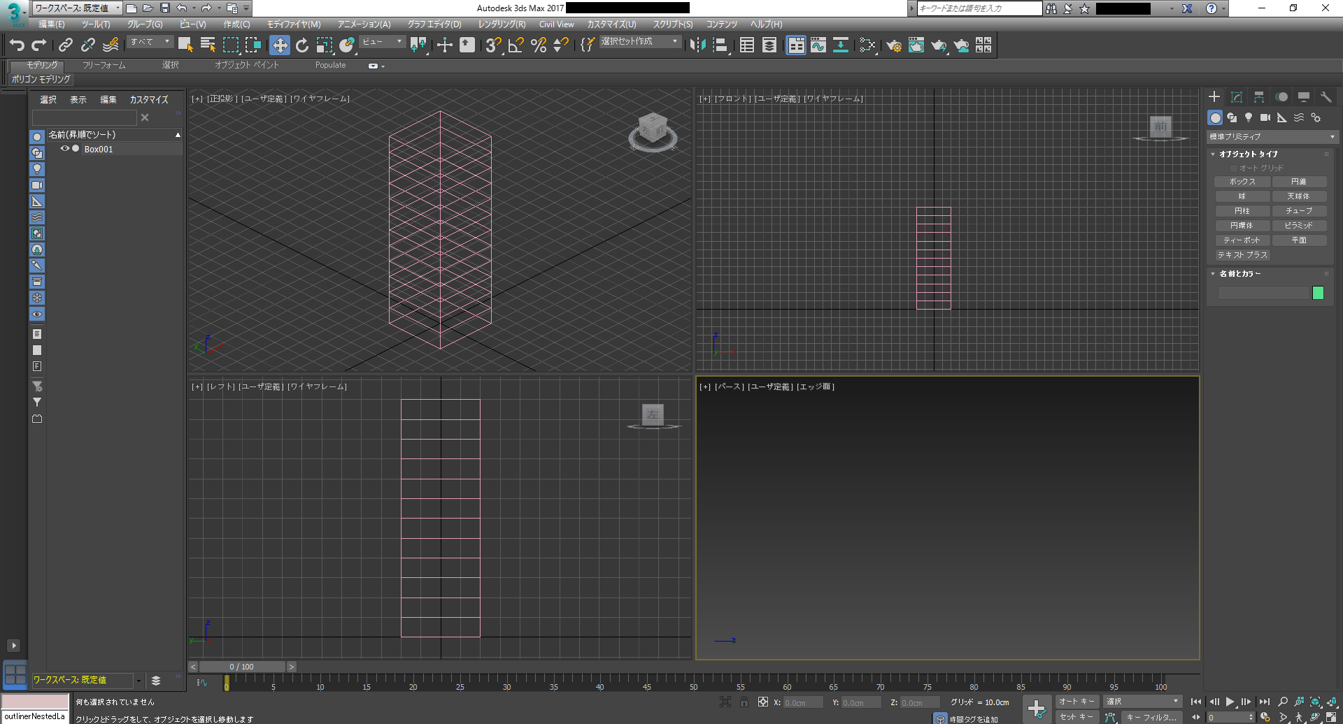Enable the オート グリッド checkbox
Screen dimensions: 1343x724
point(1234,168)
